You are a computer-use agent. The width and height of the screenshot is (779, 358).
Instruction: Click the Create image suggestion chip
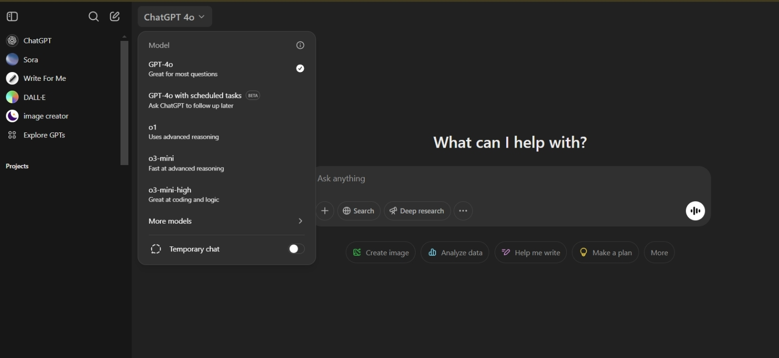(x=380, y=252)
